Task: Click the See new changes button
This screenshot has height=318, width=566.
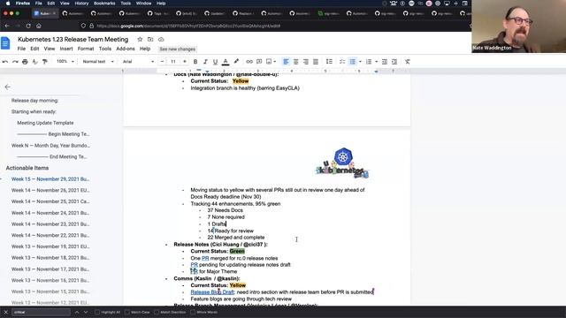Action: click(x=177, y=49)
